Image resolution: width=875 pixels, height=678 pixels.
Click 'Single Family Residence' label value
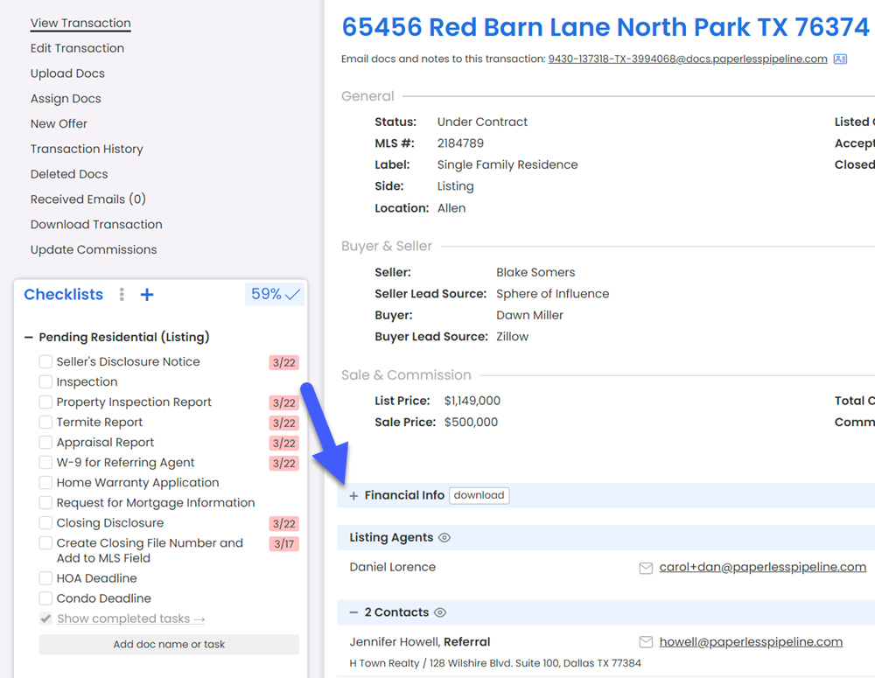[507, 165]
